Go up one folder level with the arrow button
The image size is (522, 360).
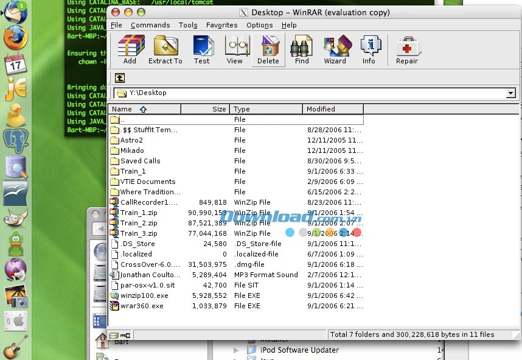[120, 78]
